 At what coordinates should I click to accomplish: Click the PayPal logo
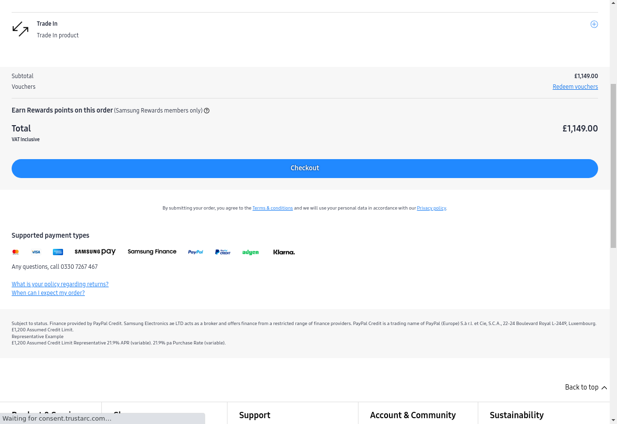pos(195,252)
